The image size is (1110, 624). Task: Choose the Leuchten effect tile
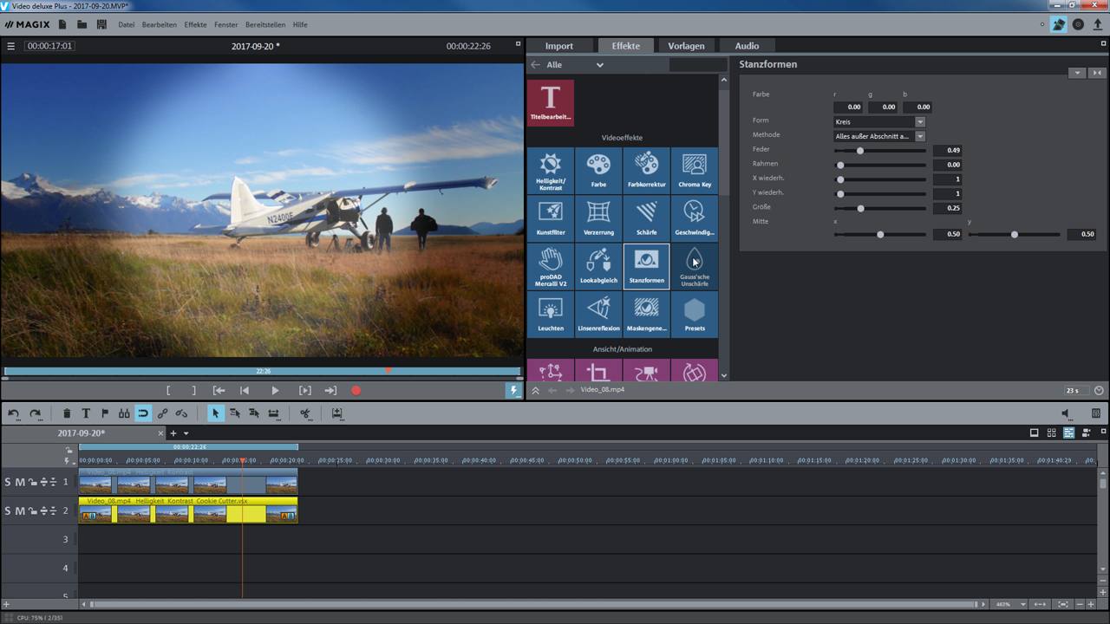550,315
